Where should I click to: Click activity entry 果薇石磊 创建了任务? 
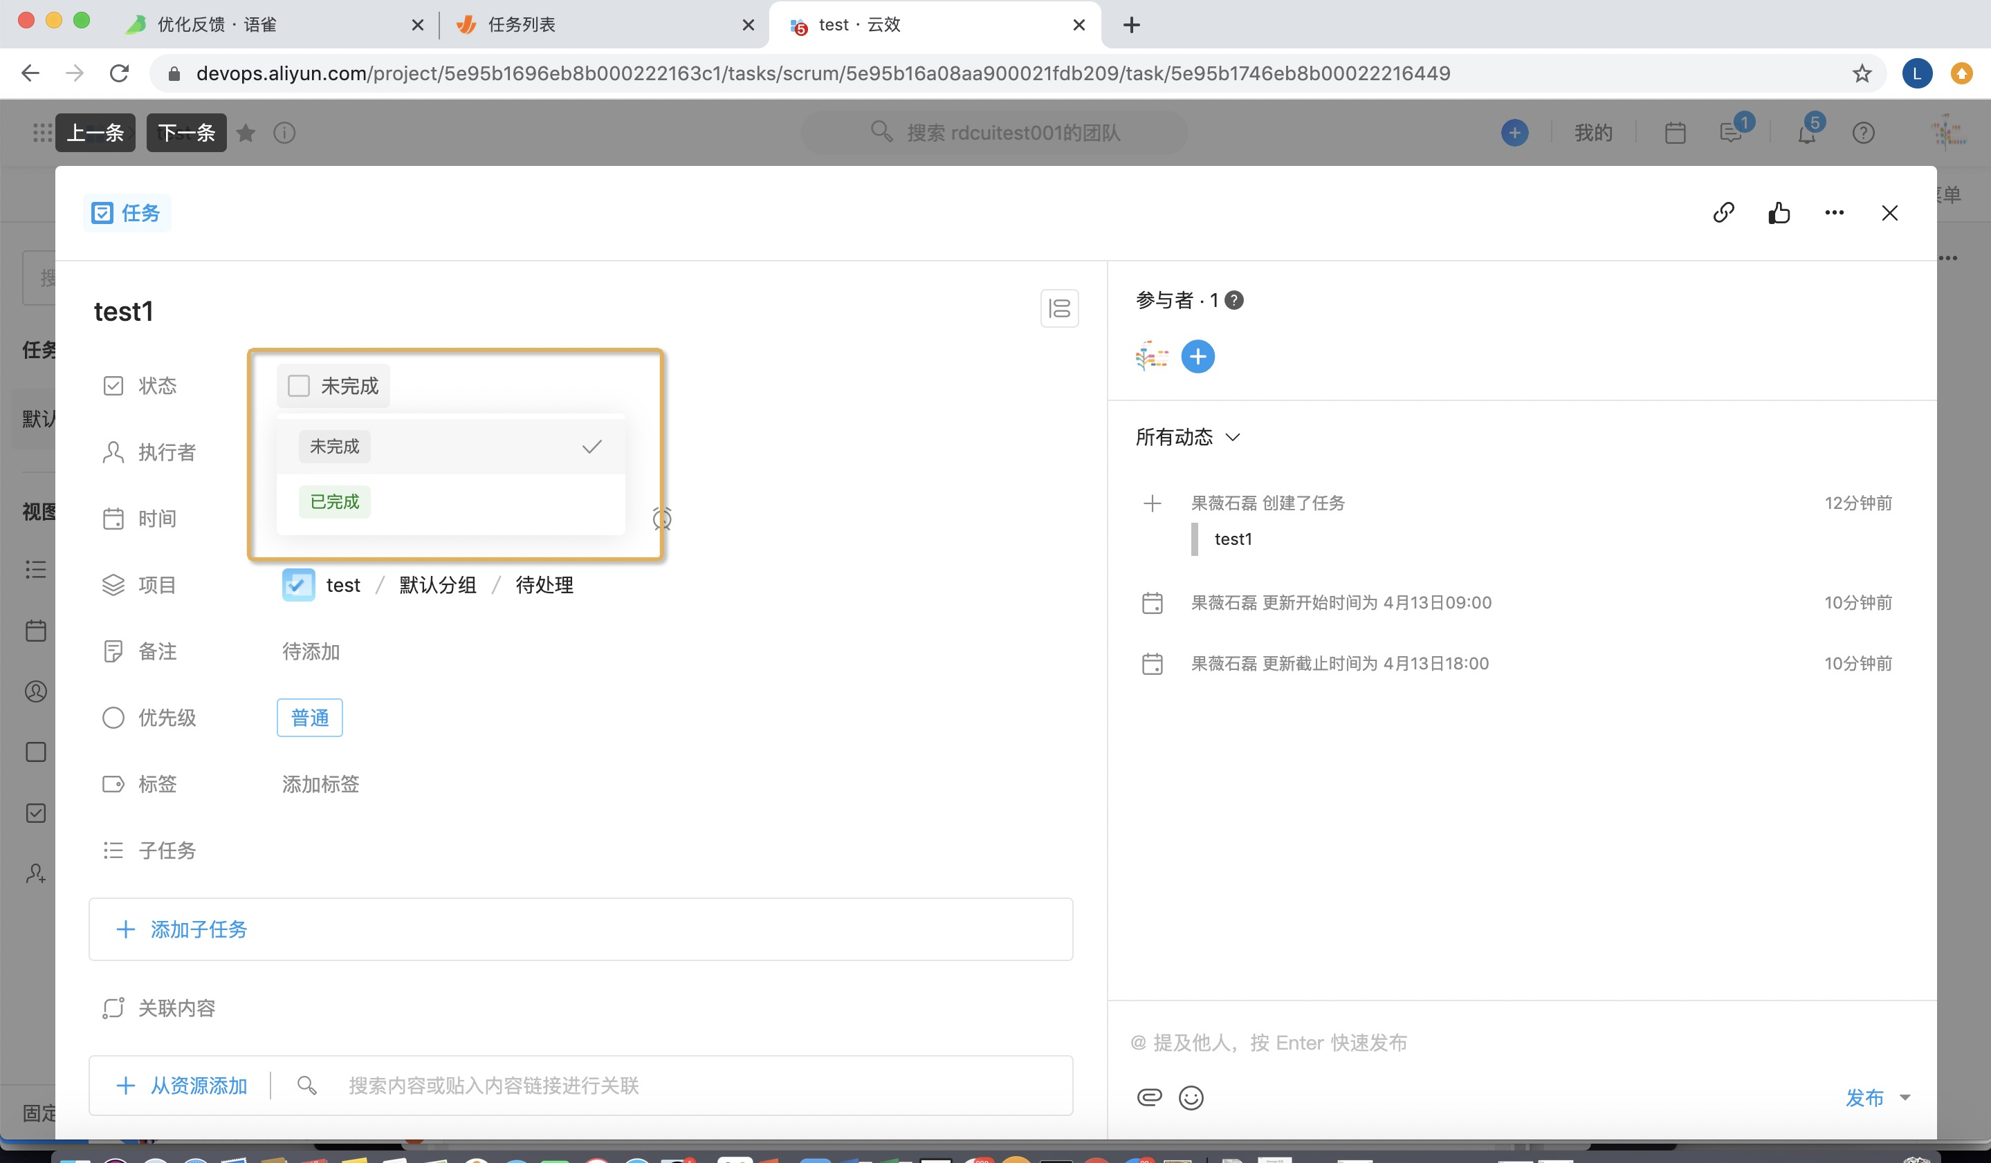pyautogui.click(x=1268, y=503)
